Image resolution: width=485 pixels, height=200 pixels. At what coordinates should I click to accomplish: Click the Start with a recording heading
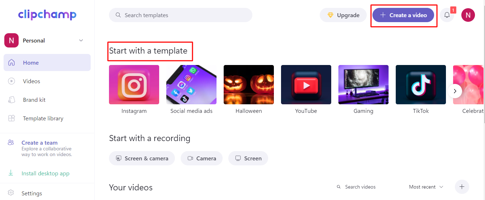click(x=149, y=138)
